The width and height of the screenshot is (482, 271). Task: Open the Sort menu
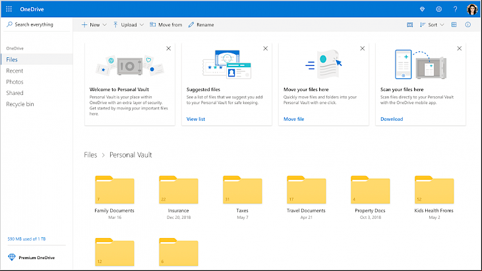click(432, 25)
